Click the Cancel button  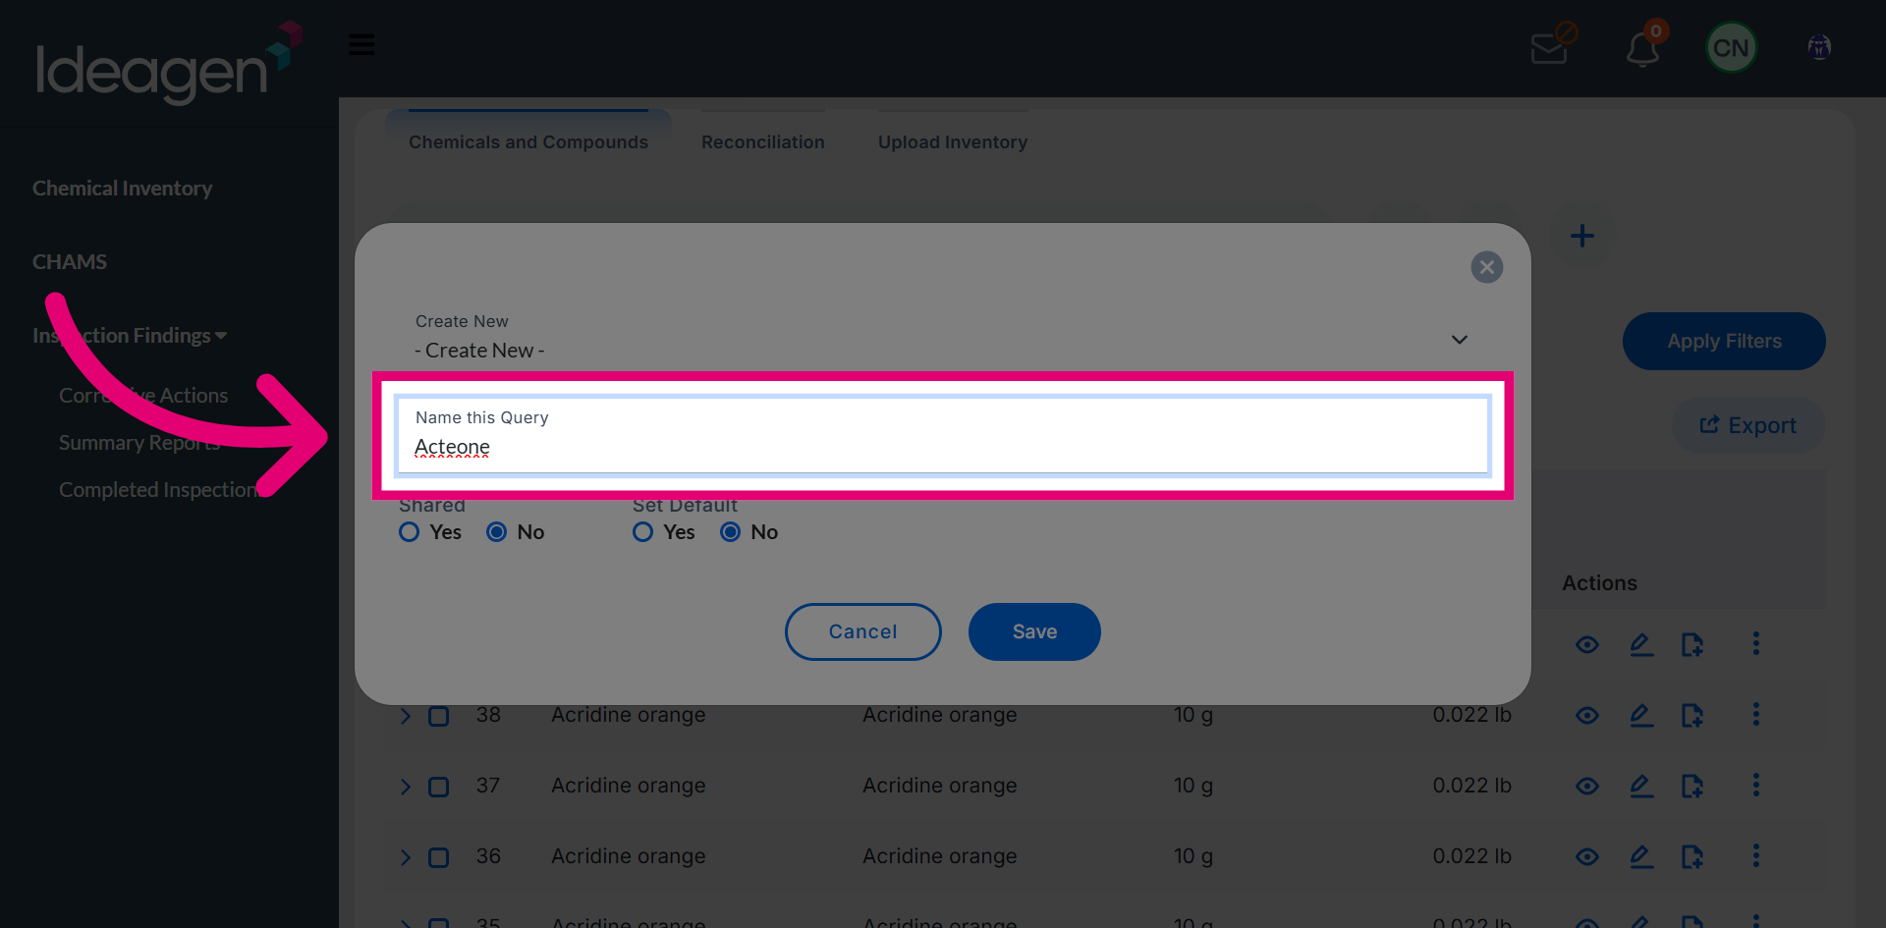[862, 632]
